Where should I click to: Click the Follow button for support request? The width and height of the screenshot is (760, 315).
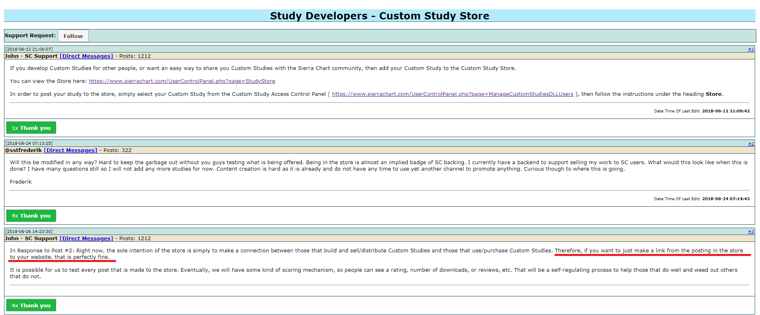click(73, 36)
